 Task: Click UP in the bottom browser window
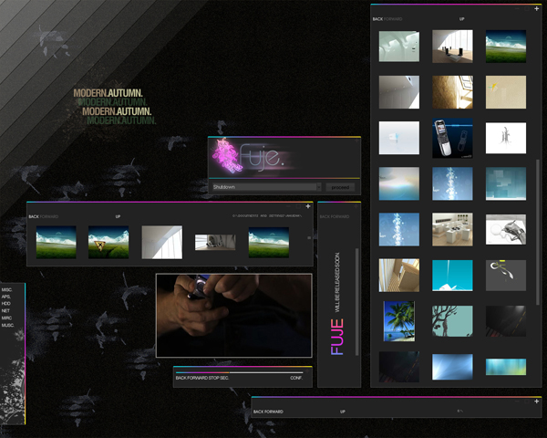pos(343,412)
